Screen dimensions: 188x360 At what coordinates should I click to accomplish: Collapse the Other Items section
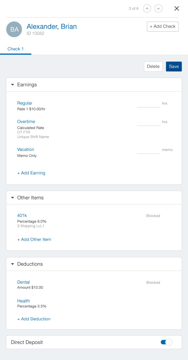[x=13, y=198]
